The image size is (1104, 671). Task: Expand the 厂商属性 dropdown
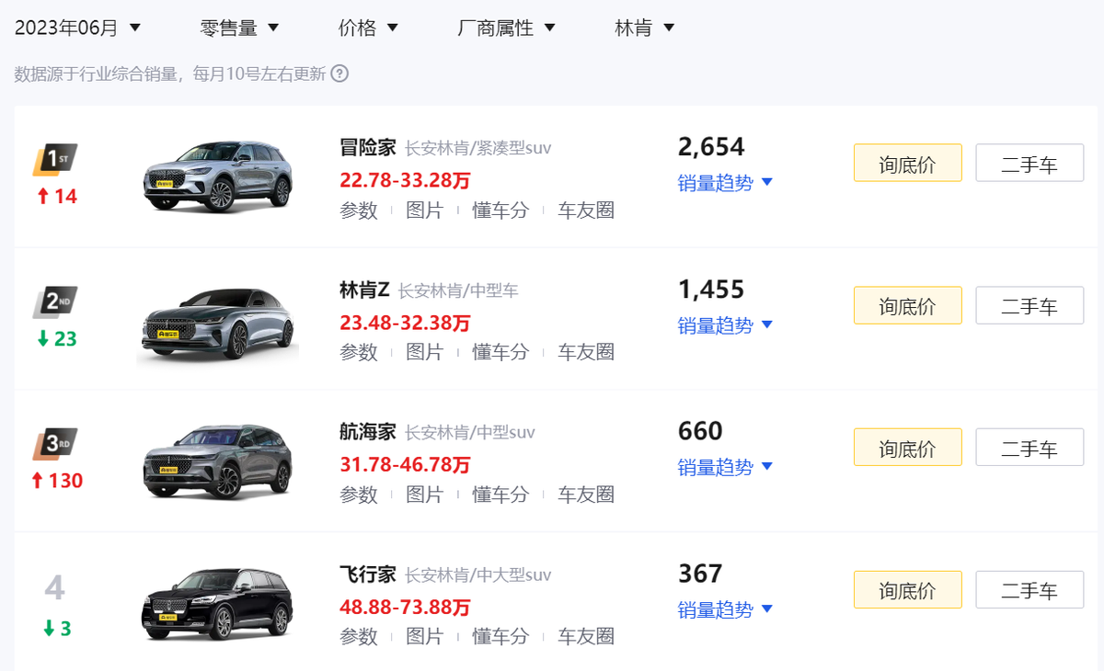(506, 28)
